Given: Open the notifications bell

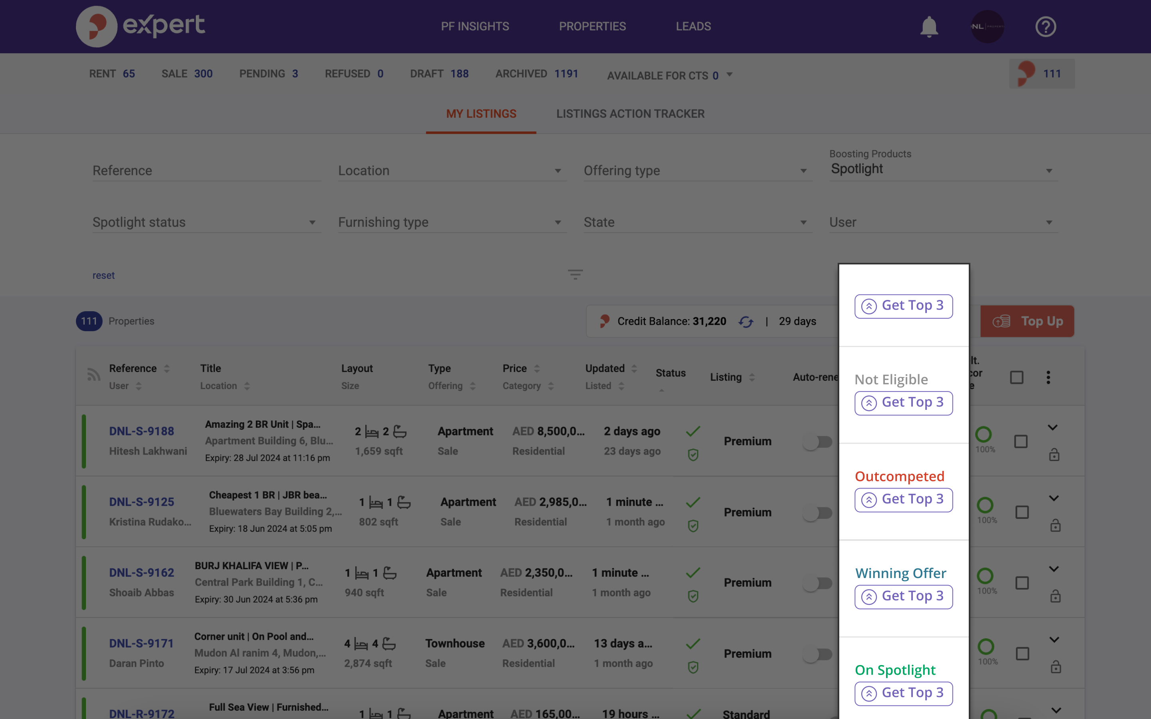Looking at the screenshot, I should tap(928, 27).
